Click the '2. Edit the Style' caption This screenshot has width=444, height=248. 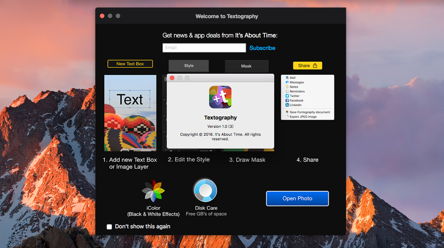[189, 160]
